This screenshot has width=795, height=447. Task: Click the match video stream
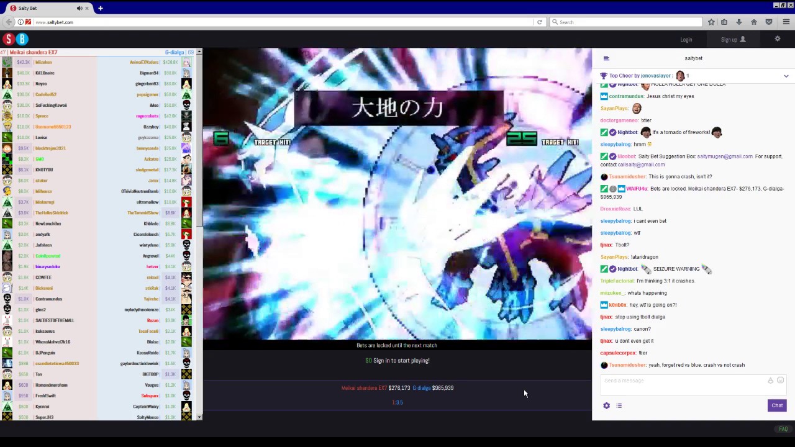(397, 194)
